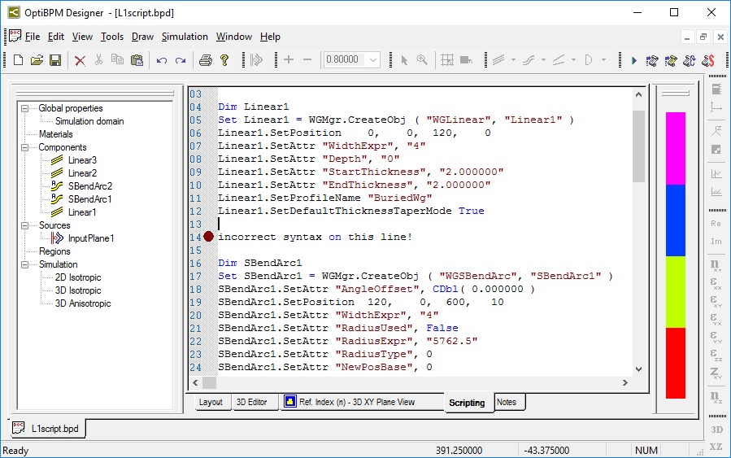
Task: Open the Draw menu
Action: tap(142, 37)
